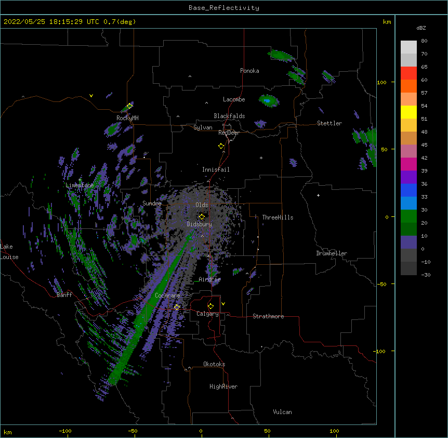Viewport: 448px width, 438px height.
Task: Select the bright green 30-20 dBZ swatch
Action: tap(409, 216)
